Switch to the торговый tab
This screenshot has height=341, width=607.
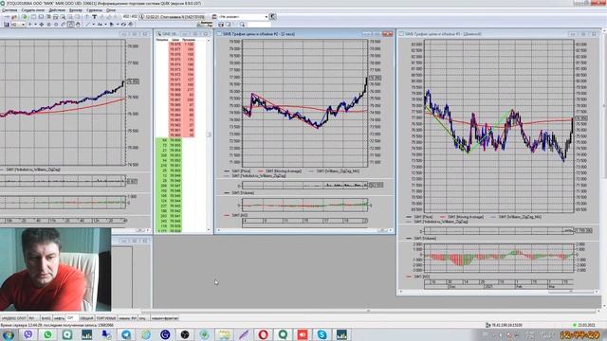point(105,318)
